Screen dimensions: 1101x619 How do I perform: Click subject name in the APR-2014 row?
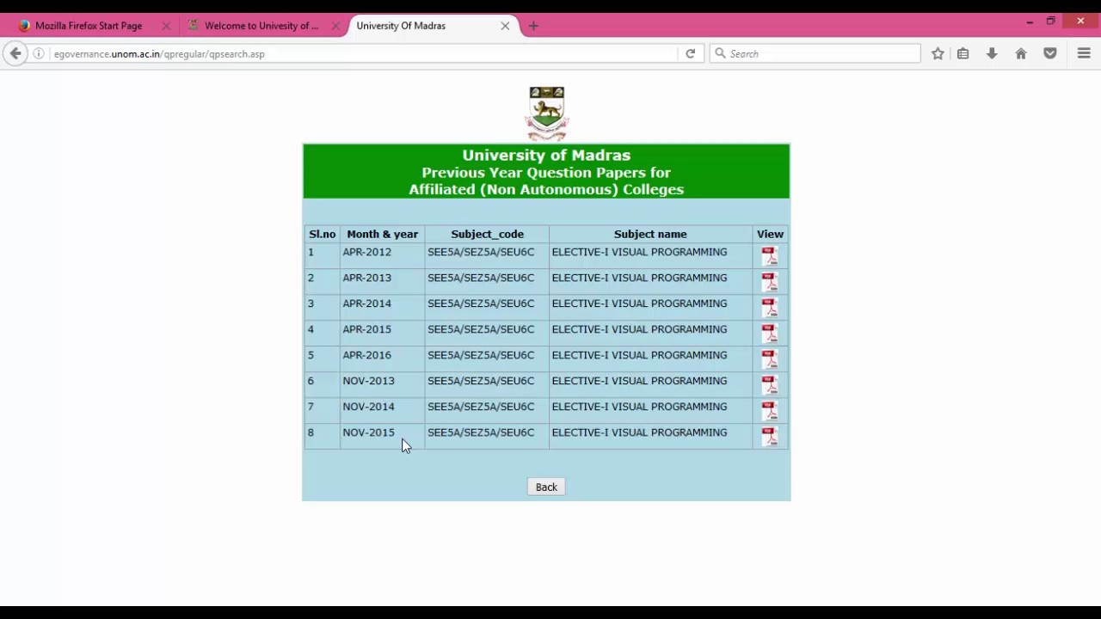[639, 303]
